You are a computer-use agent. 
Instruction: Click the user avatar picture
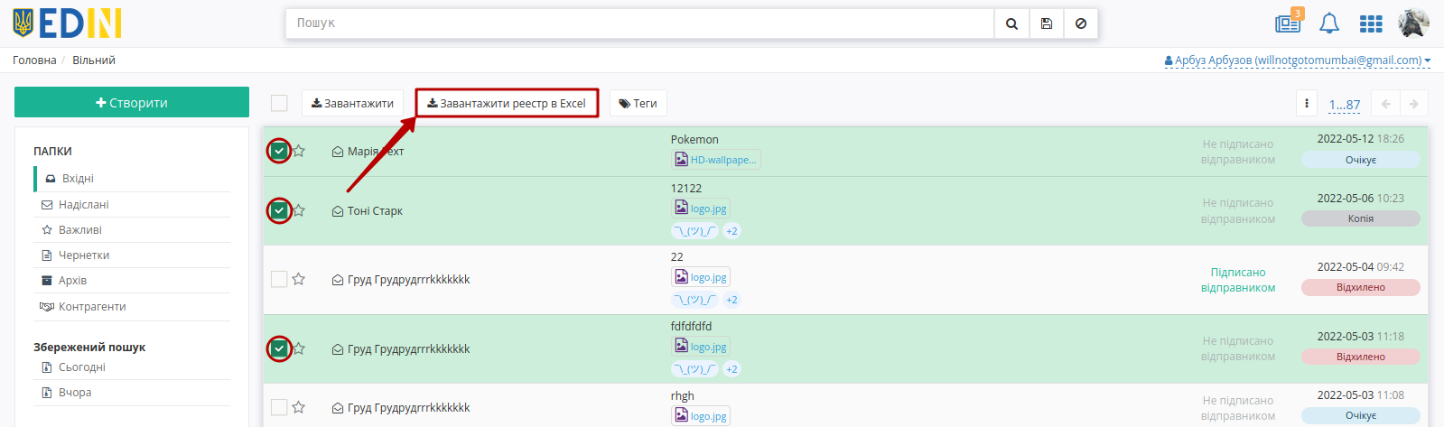[x=1413, y=23]
